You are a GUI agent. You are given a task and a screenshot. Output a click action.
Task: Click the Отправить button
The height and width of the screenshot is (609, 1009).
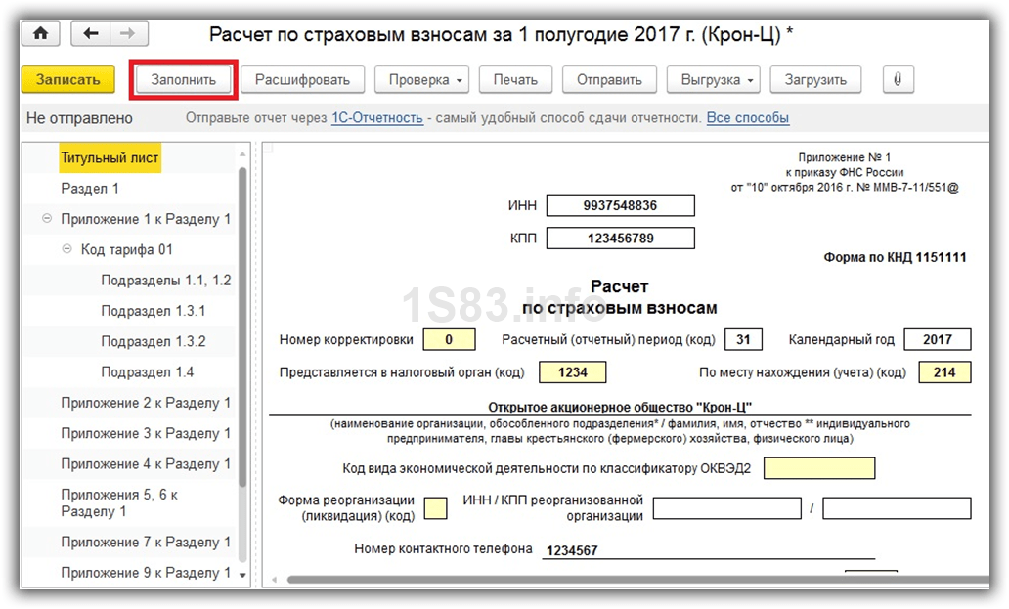click(609, 80)
